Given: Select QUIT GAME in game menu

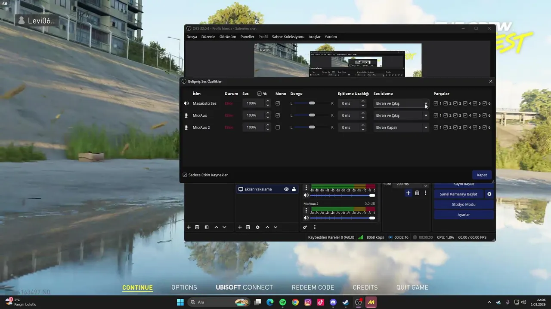Looking at the screenshot, I should [412, 288].
